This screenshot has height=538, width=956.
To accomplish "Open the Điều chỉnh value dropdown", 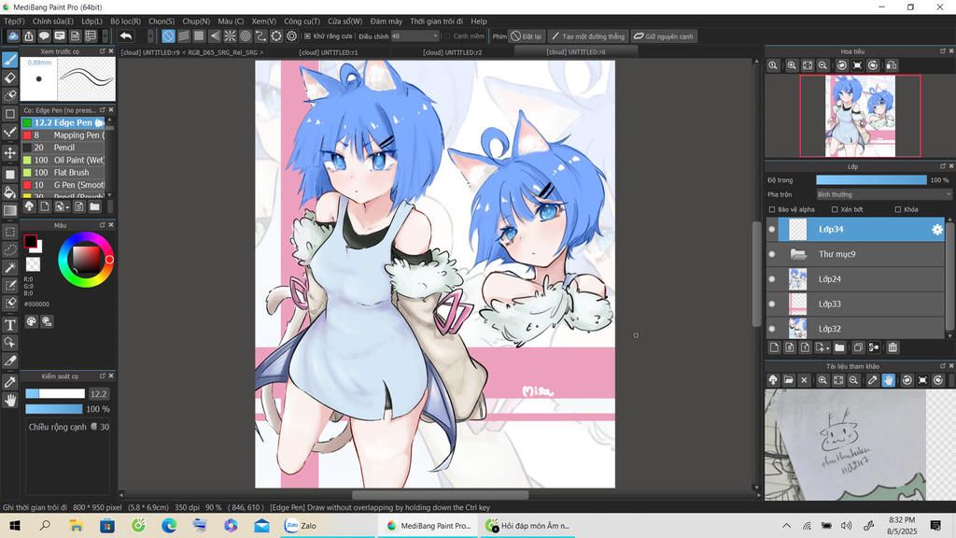I will 415,36.
